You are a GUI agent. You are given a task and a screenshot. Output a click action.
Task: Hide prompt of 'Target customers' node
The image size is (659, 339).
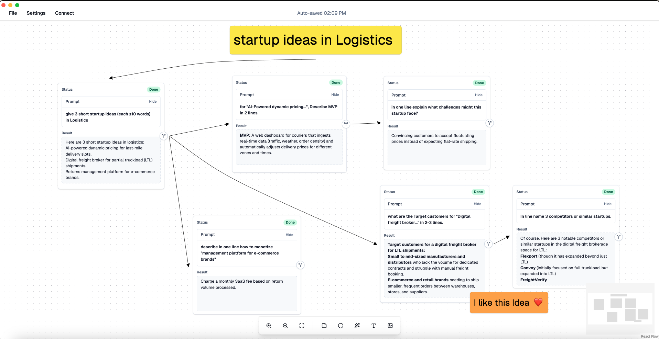[x=477, y=204]
